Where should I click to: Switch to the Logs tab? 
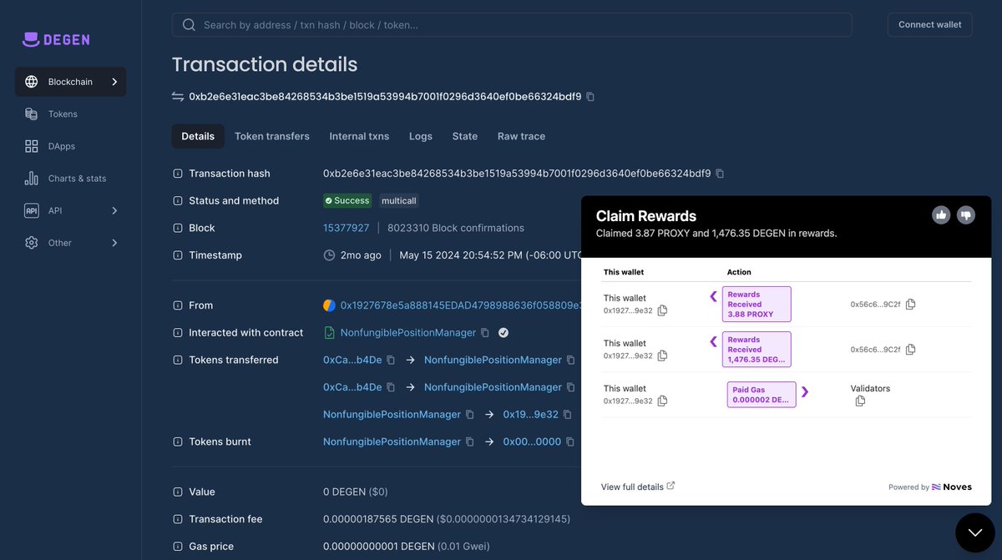click(x=421, y=136)
